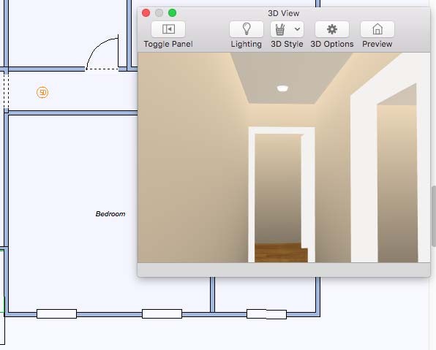Screen dimensions: 436x350
Task: Select the right window on the bottom wall
Action: (267, 314)
